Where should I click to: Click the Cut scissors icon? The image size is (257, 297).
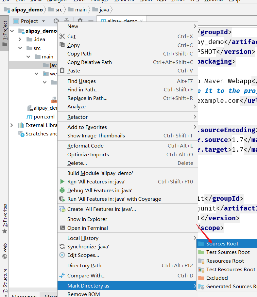62,36
